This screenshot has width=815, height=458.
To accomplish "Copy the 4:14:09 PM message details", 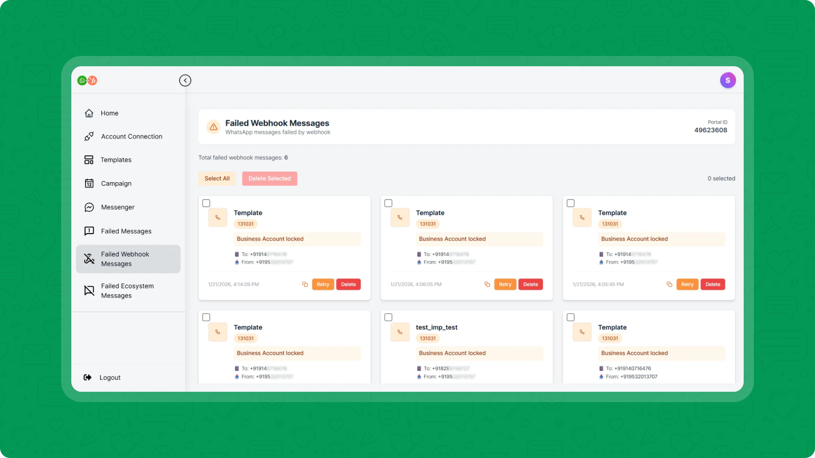I will [305, 284].
